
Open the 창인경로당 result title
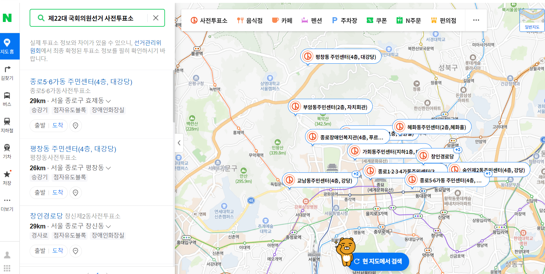click(47, 216)
